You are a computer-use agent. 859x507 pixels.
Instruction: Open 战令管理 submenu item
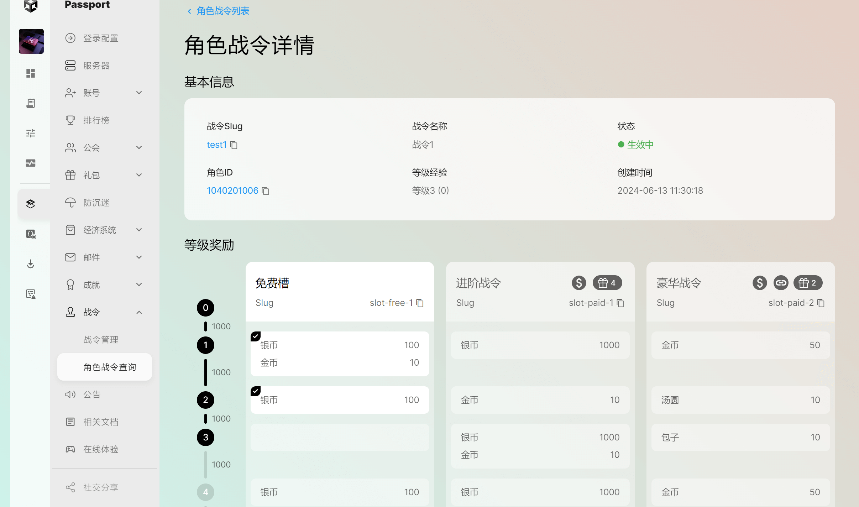coord(101,340)
